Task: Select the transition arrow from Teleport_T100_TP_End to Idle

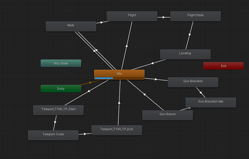Action: tap(119, 102)
